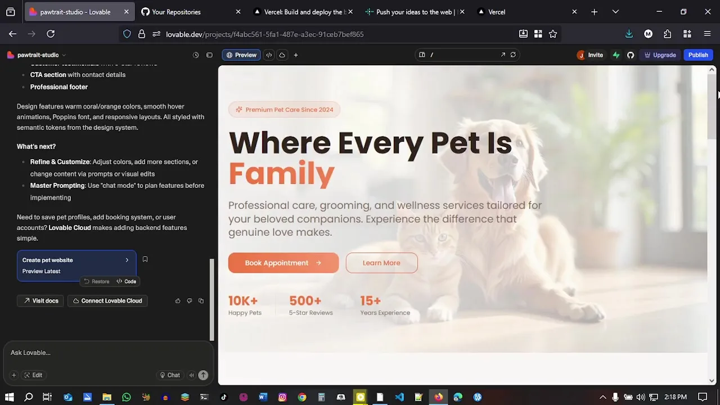
Task: Open GitHub integration icon
Action: pyautogui.click(x=631, y=55)
